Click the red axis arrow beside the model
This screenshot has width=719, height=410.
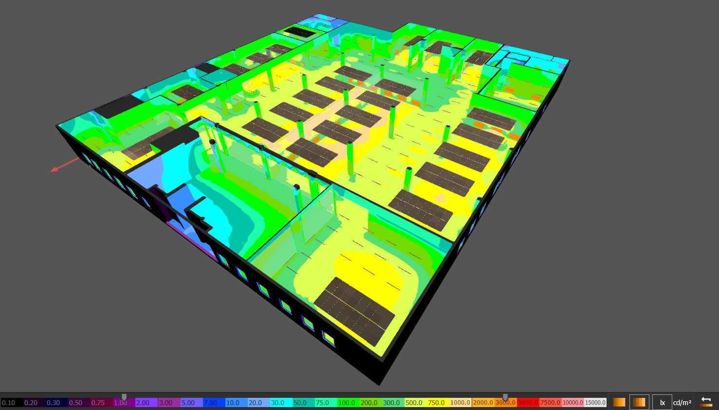[x=54, y=169]
